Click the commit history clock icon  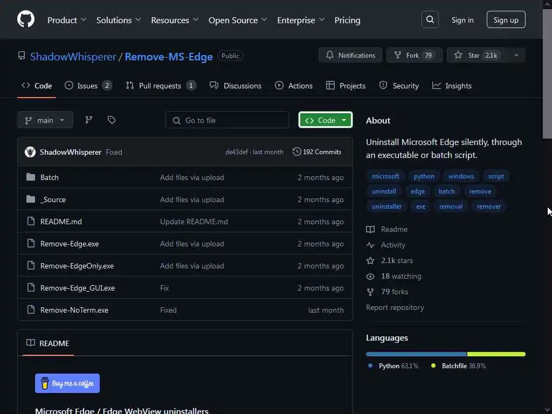[297, 151]
